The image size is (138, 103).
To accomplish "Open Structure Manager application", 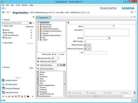I will [x=11, y=88].
